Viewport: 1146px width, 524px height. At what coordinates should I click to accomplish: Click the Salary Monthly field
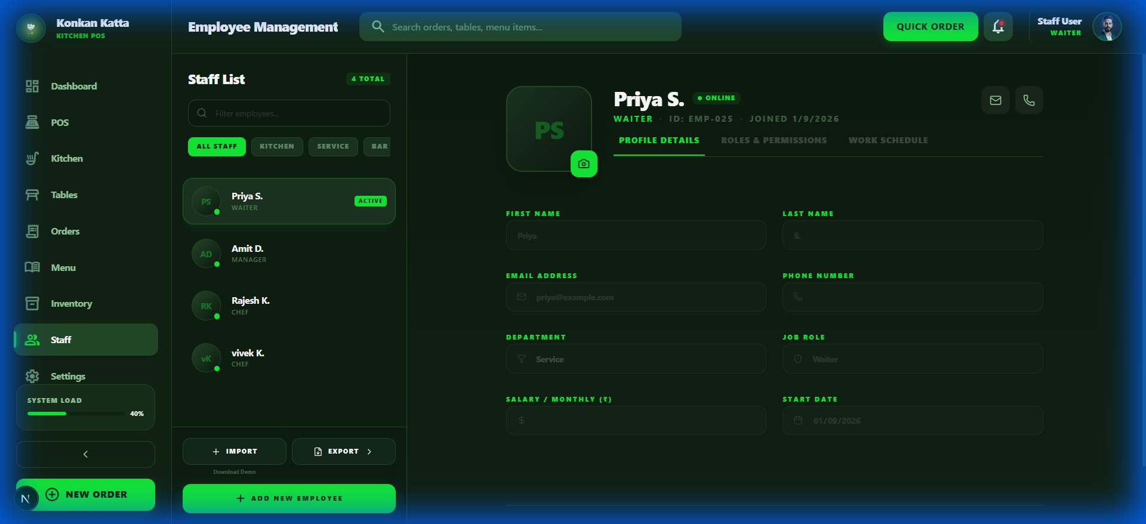(636, 421)
